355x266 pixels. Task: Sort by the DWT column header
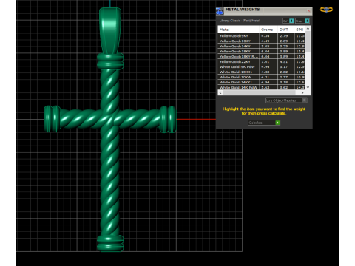(285, 30)
